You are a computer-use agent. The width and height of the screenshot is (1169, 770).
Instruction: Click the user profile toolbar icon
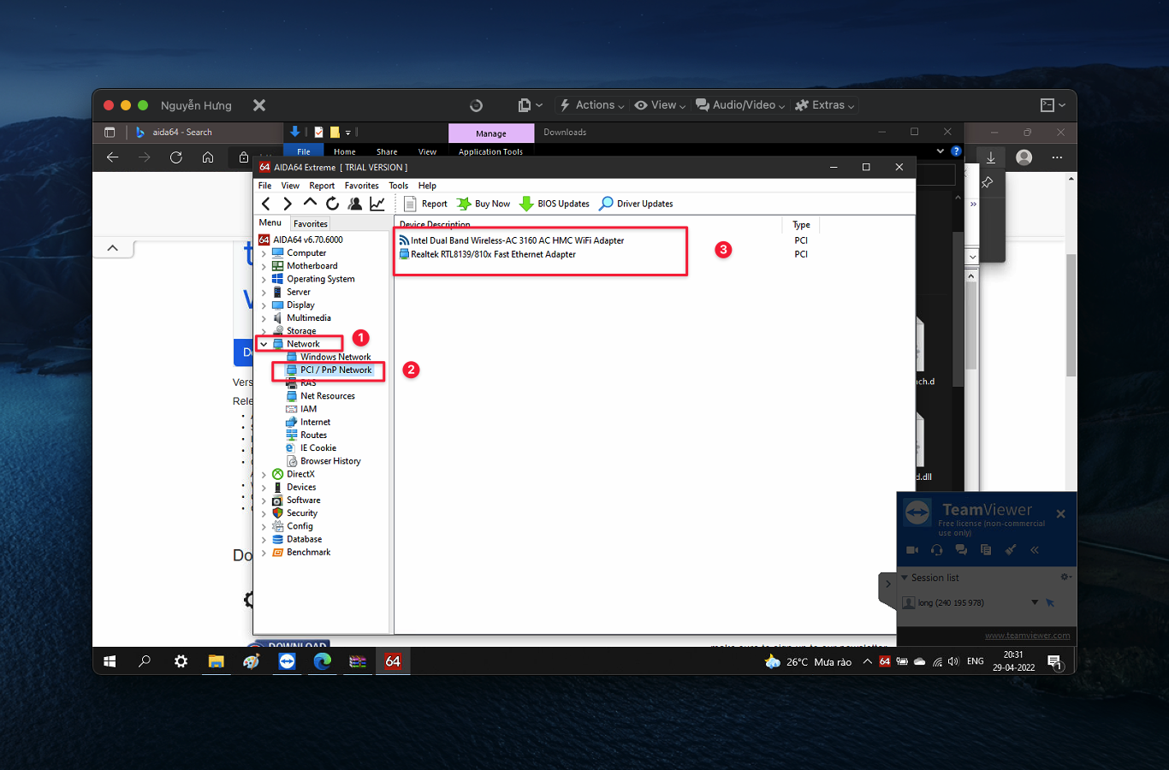click(354, 204)
